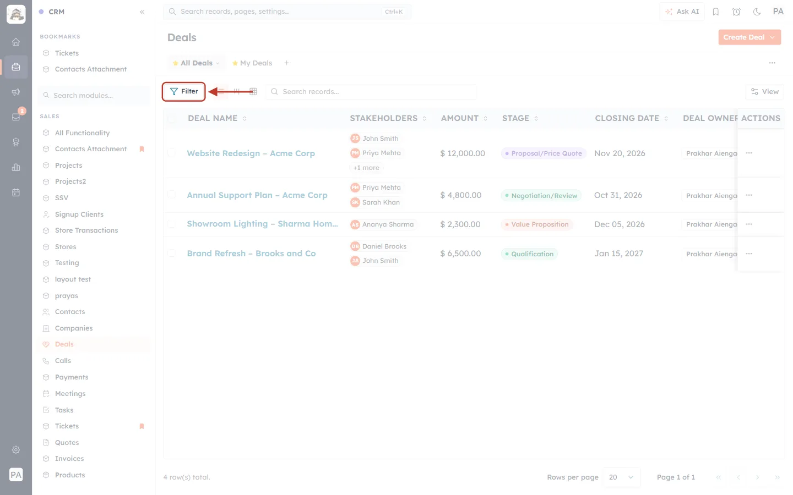Open the megaphone marketing icon
This screenshot has width=793, height=495.
tap(16, 92)
